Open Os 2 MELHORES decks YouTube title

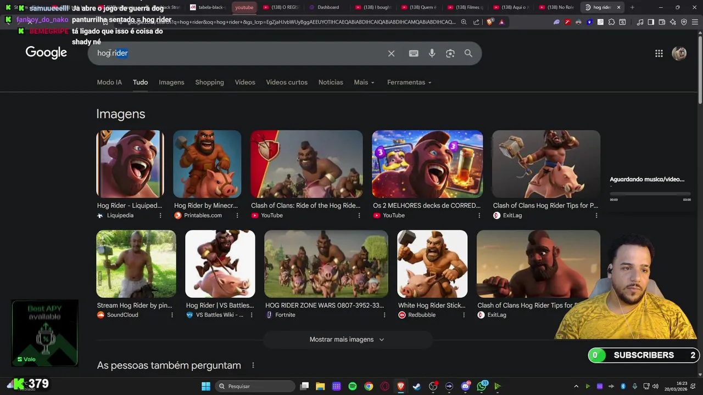[x=427, y=206]
